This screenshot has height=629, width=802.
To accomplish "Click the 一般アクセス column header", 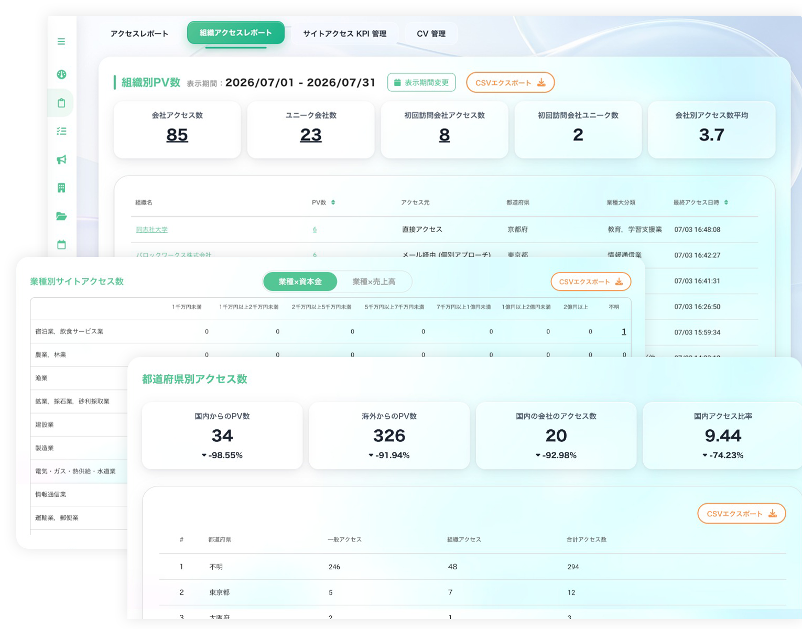I will [x=344, y=539].
